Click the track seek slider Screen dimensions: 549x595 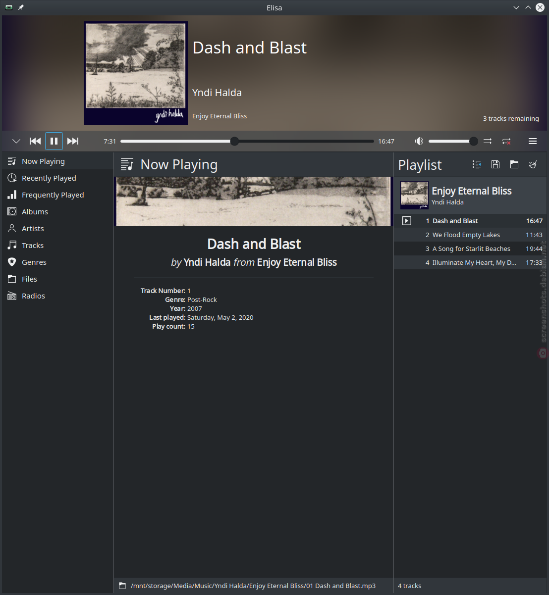pos(247,141)
